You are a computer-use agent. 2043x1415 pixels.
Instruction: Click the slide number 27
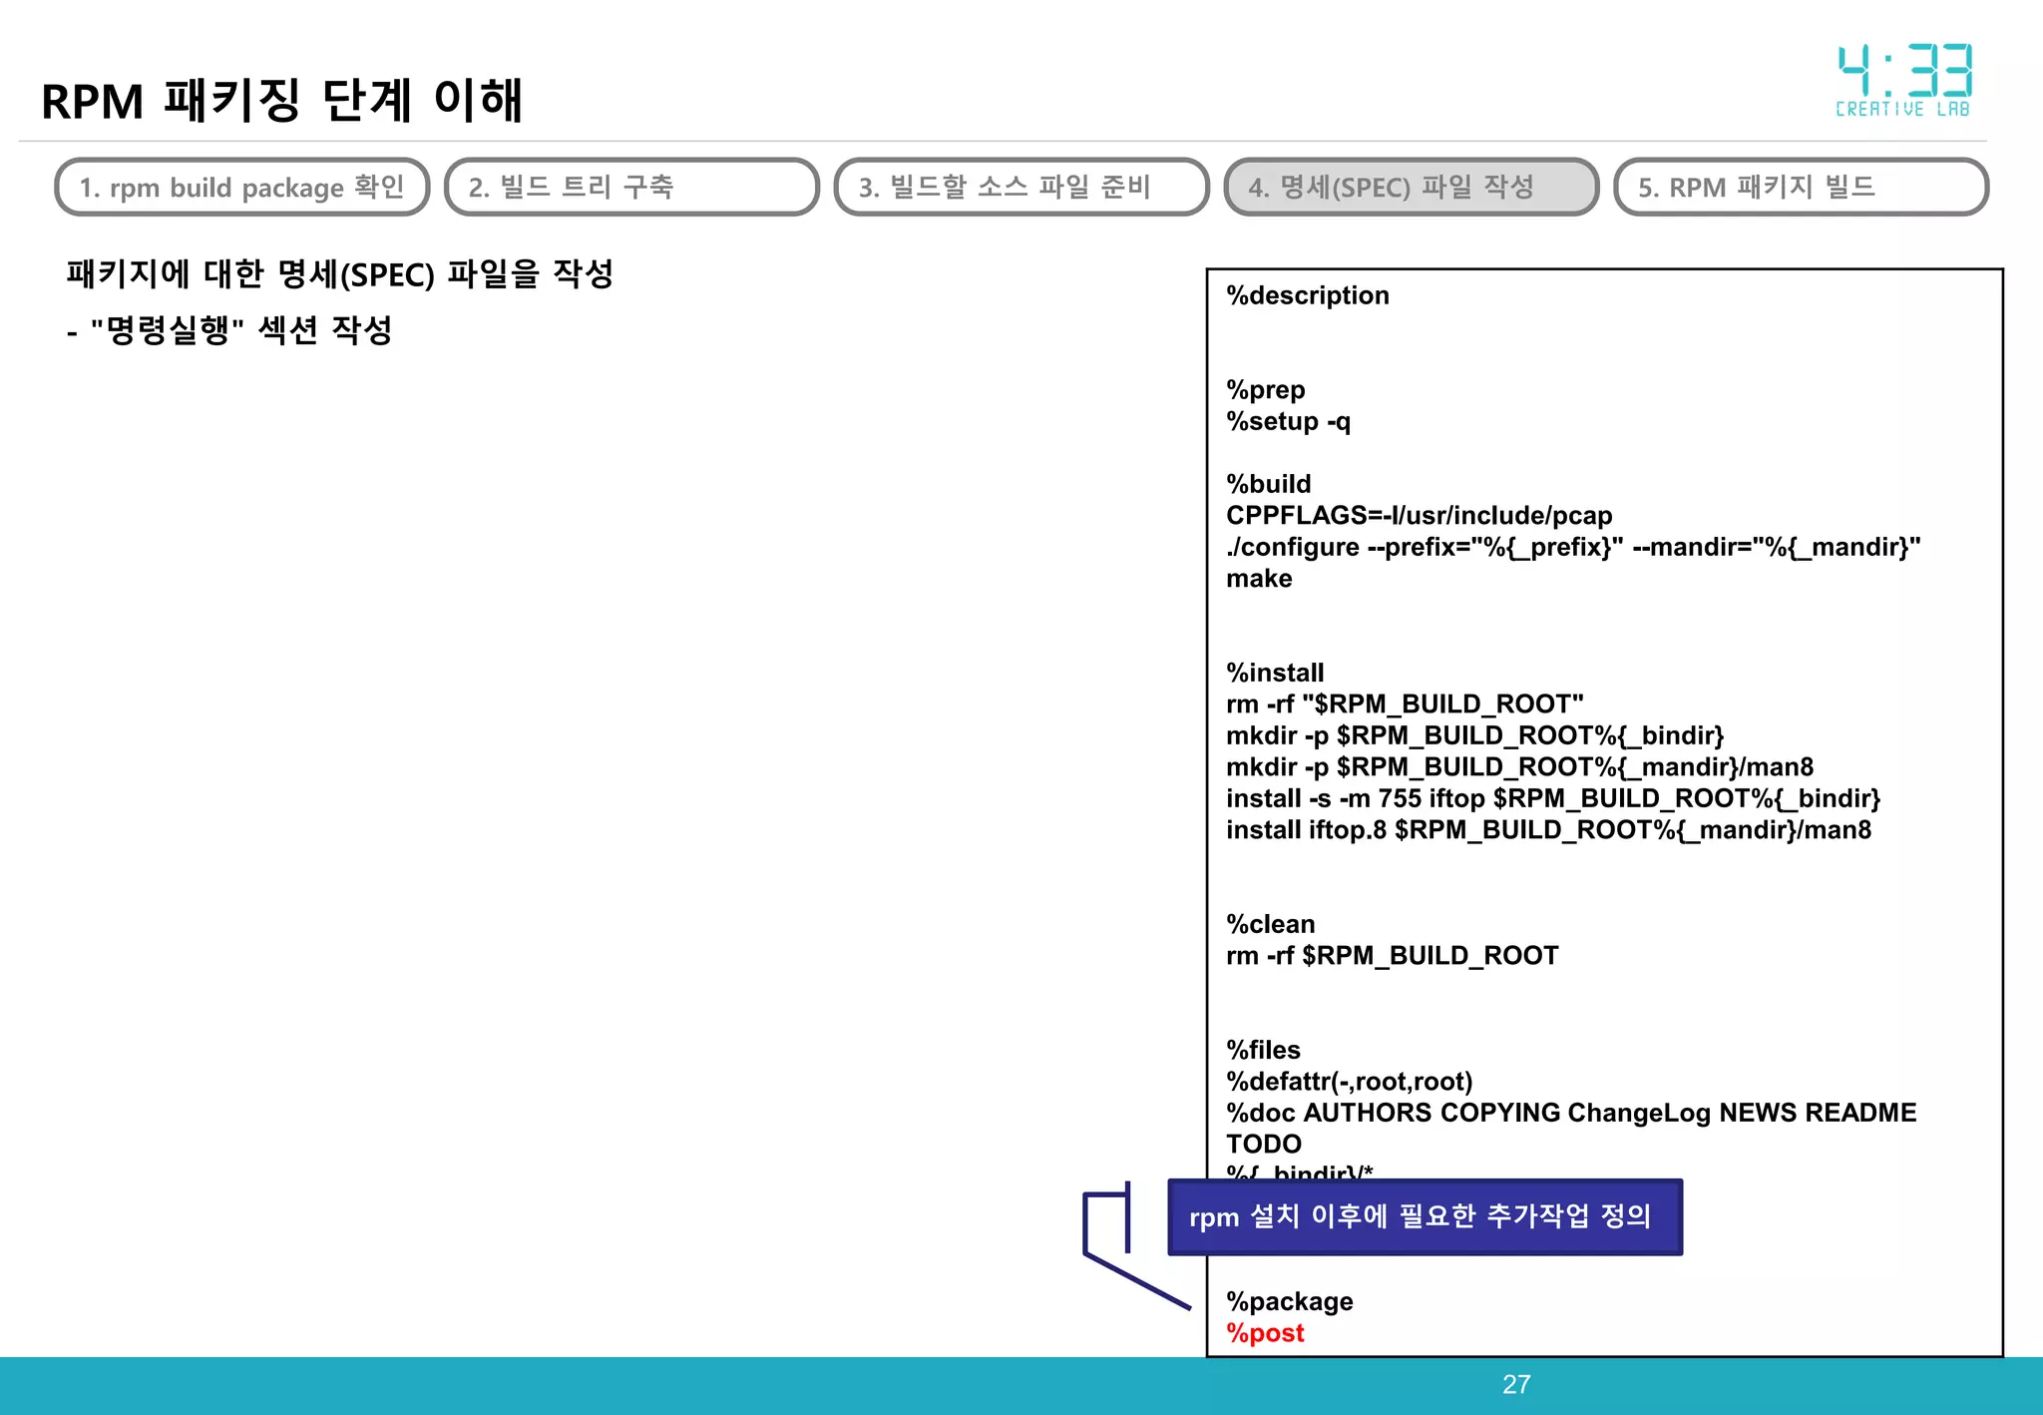[1516, 1385]
